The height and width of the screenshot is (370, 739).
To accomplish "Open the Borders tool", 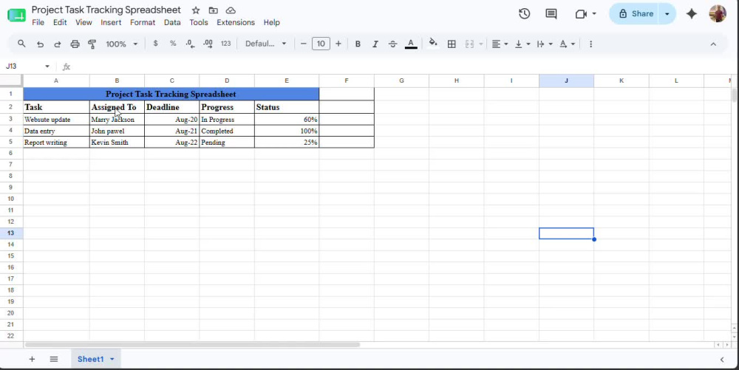I will (452, 44).
